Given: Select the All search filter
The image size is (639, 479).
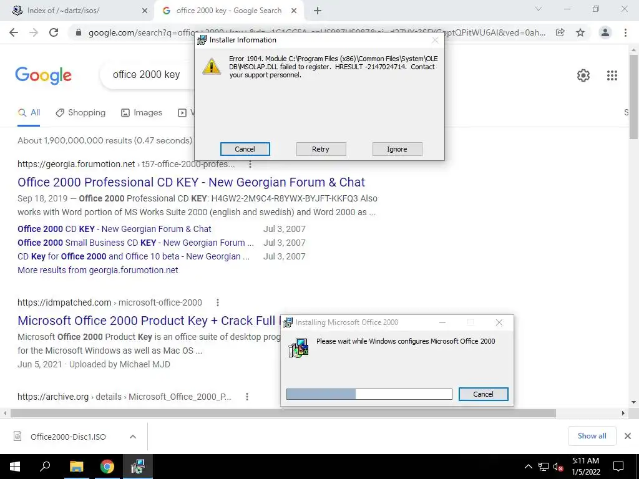Looking at the screenshot, I should pos(29,113).
